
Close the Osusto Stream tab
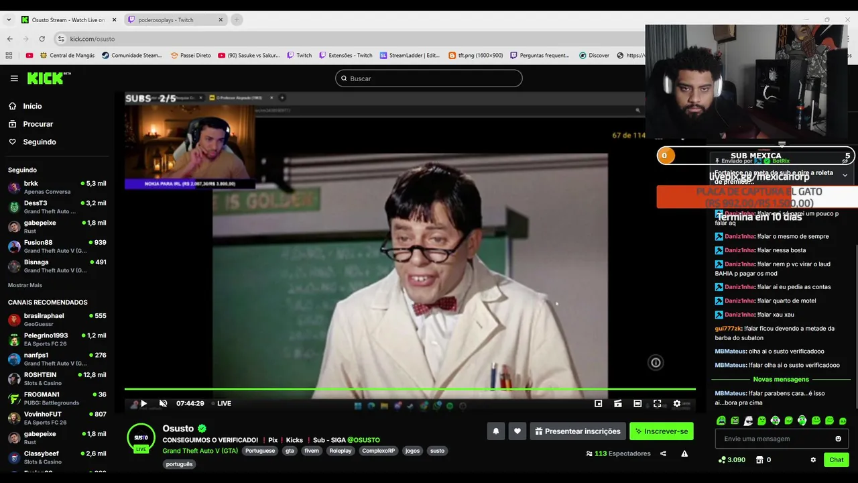tap(114, 19)
